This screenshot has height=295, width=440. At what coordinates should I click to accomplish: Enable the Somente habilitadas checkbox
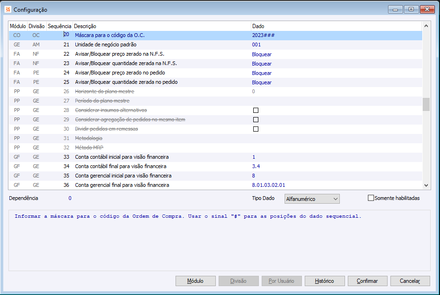(371, 198)
